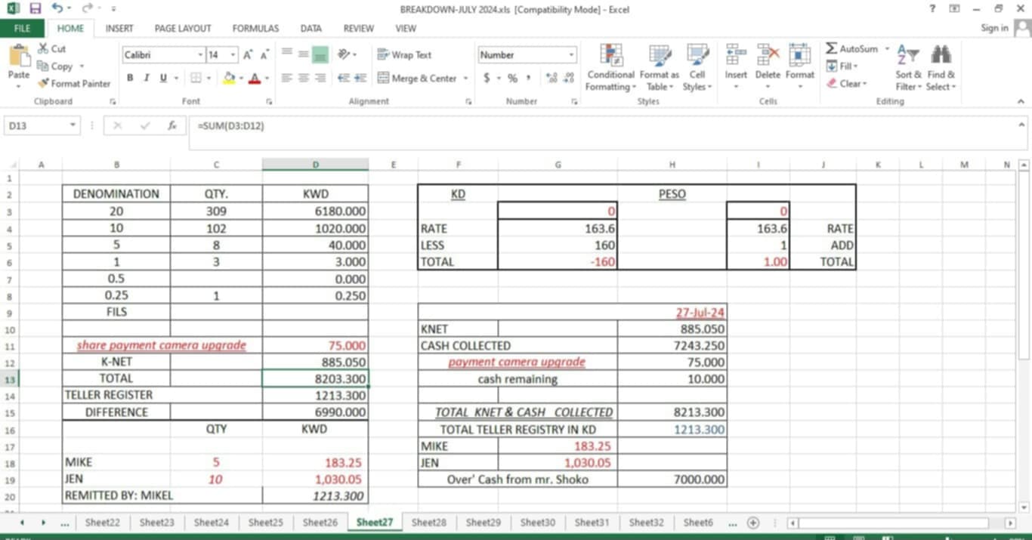Switch to the INSERT ribbon tab
This screenshot has width=1032, height=540.
[119, 28]
